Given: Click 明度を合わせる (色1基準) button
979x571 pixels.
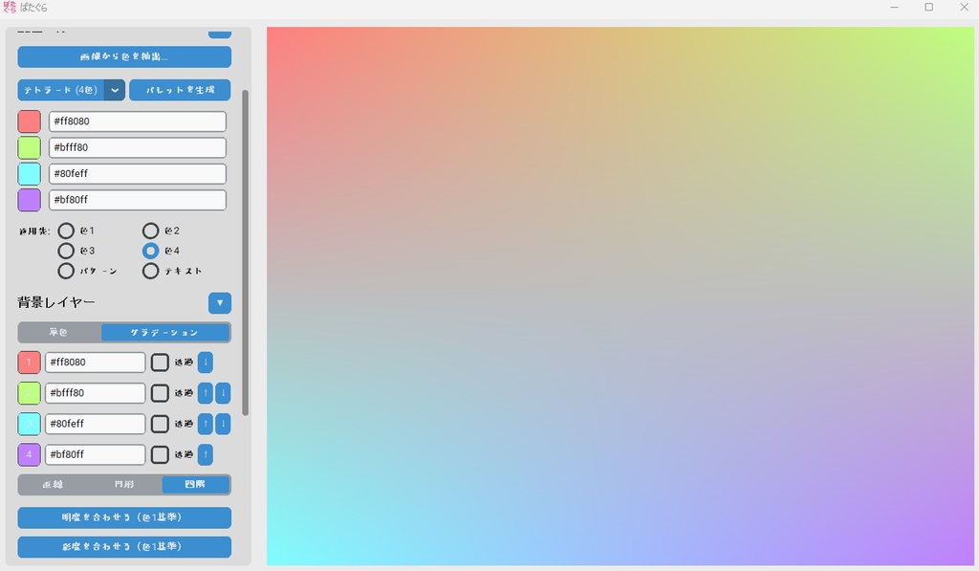Looking at the screenshot, I should tap(124, 517).
